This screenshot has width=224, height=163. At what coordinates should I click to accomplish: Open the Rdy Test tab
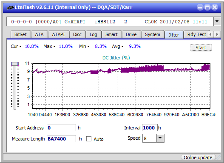click(x=196, y=34)
